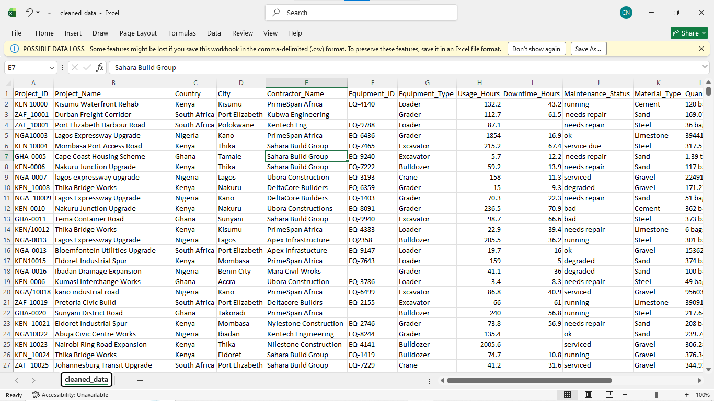Click the service due status cell
714x401 pixels.
click(598, 146)
